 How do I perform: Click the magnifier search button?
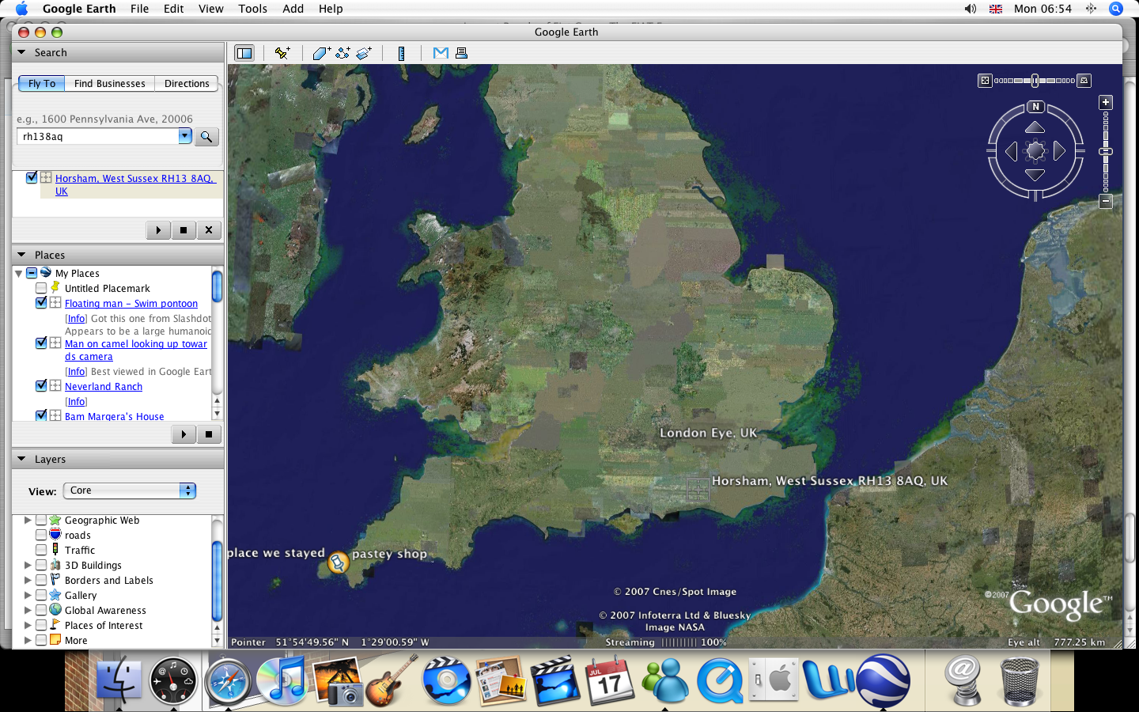[x=206, y=137]
